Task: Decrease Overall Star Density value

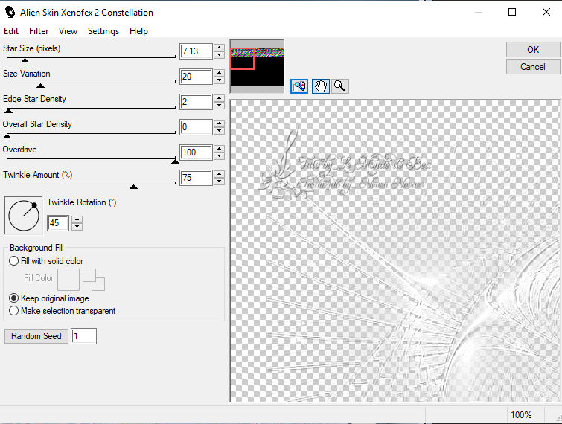Action: click(x=220, y=131)
